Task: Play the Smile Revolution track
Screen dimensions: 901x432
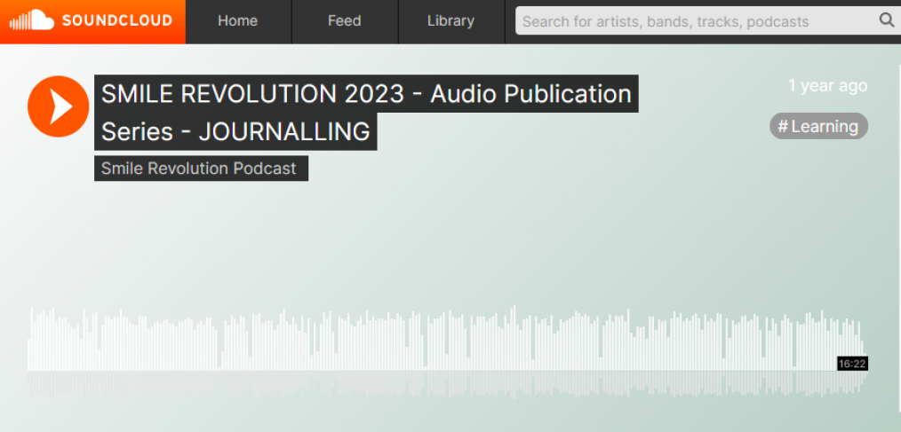Action: click(x=58, y=106)
